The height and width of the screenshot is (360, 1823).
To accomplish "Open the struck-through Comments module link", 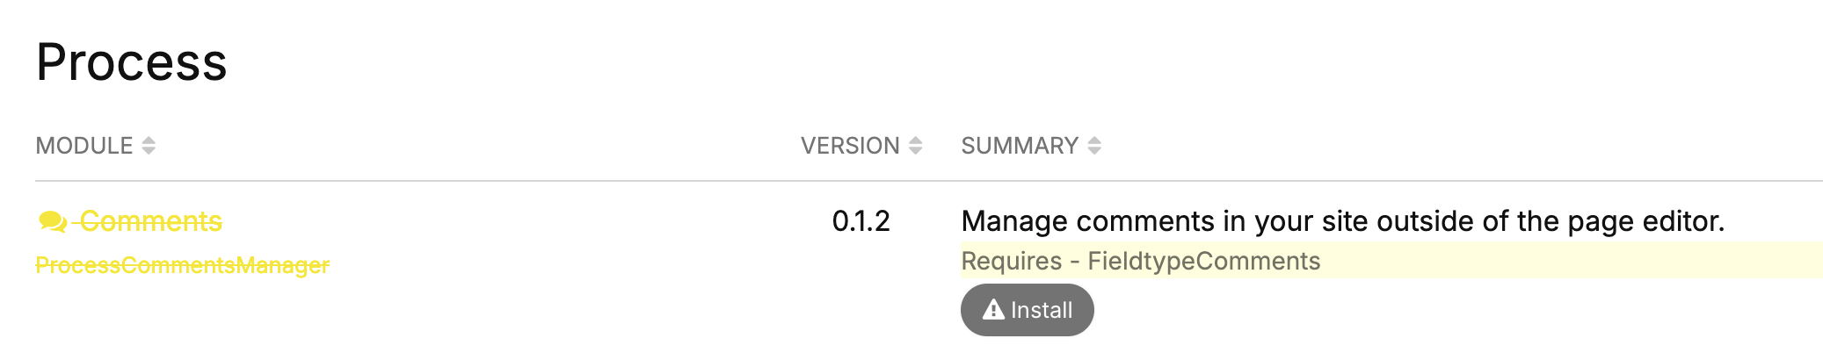I will (x=150, y=222).
